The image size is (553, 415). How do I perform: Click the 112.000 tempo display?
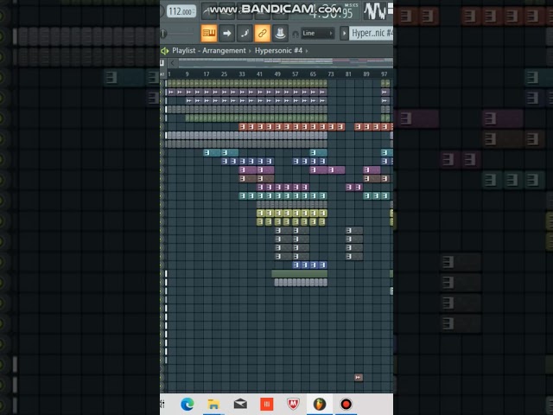[x=181, y=11]
